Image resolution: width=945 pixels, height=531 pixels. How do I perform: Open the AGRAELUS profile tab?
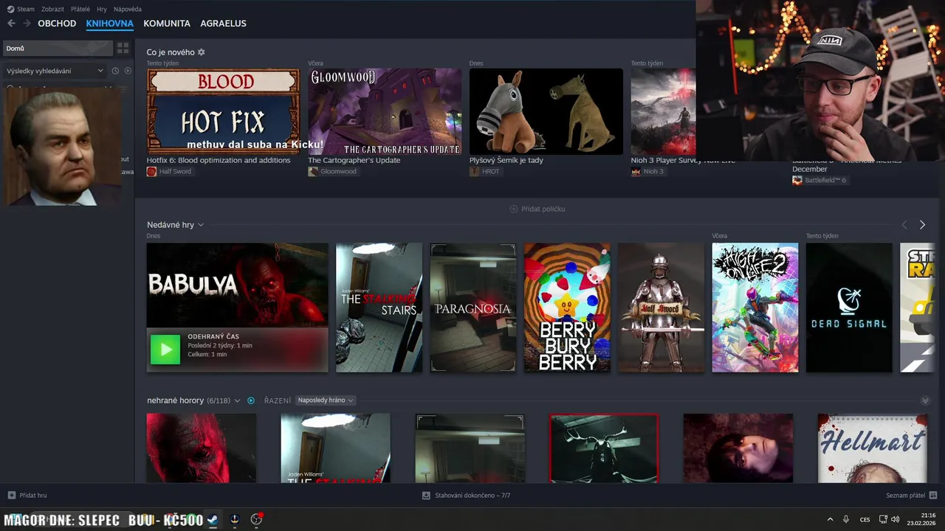coord(223,24)
